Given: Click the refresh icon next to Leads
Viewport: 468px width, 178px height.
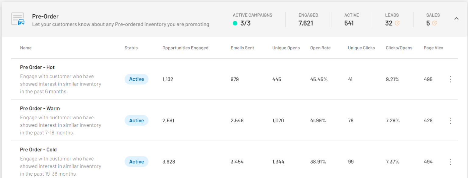Looking at the screenshot, I should pos(397,23).
